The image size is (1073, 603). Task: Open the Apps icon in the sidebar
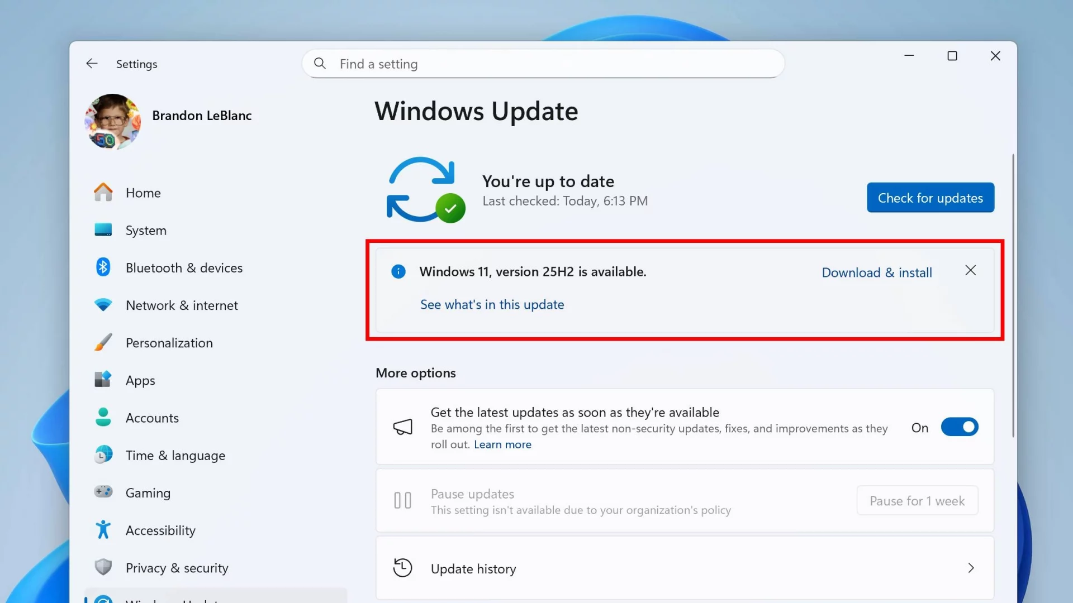[103, 380]
